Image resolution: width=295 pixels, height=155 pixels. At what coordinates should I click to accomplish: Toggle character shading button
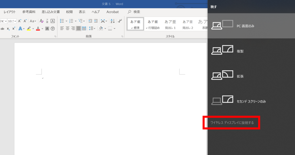(x=47, y=28)
